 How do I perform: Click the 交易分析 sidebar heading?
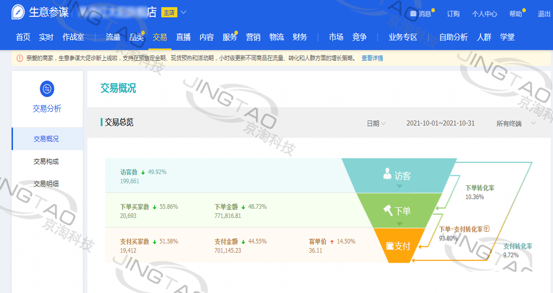(47, 109)
